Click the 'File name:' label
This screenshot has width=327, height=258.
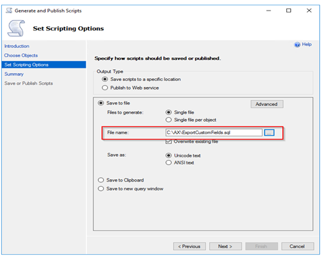(x=118, y=132)
